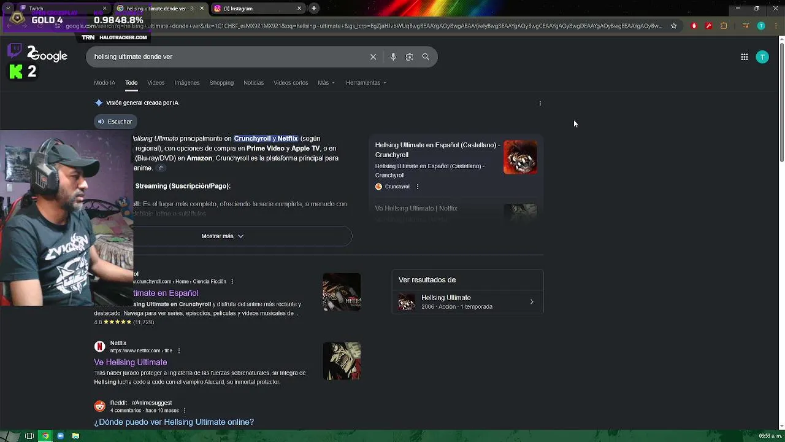Open the Chrome profile avatar in toolbar

[x=761, y=26]
